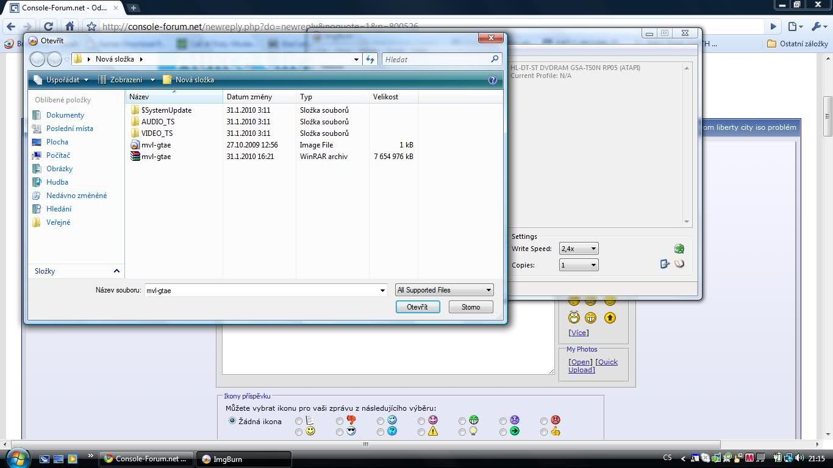833x468 pixels.
Task: Select the warning triangle post icon radio button
Action: [x=421, y=432]
